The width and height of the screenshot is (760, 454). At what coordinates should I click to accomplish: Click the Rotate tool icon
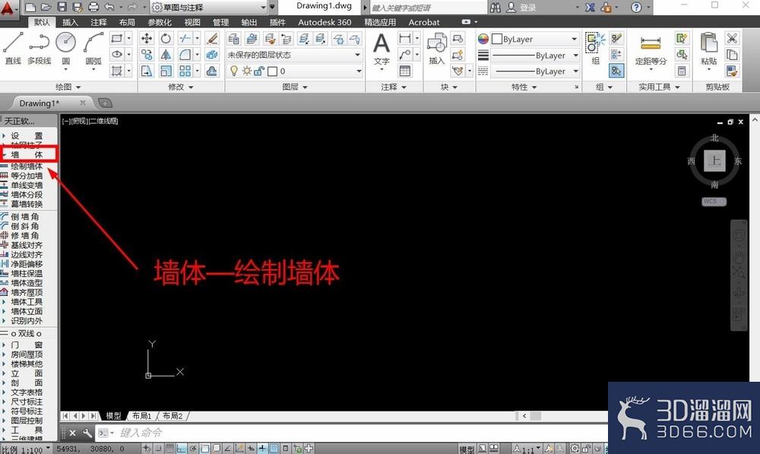(166, 39)
